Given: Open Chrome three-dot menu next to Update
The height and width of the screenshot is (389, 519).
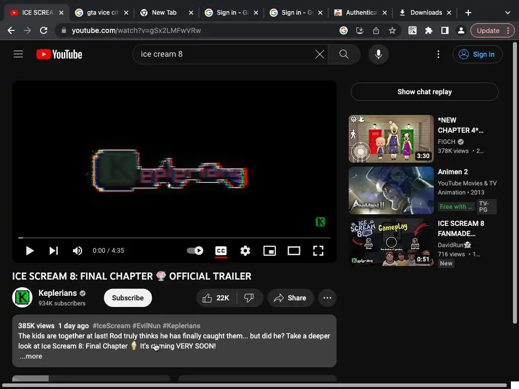Looking at the screenshot, I should 508,30.
